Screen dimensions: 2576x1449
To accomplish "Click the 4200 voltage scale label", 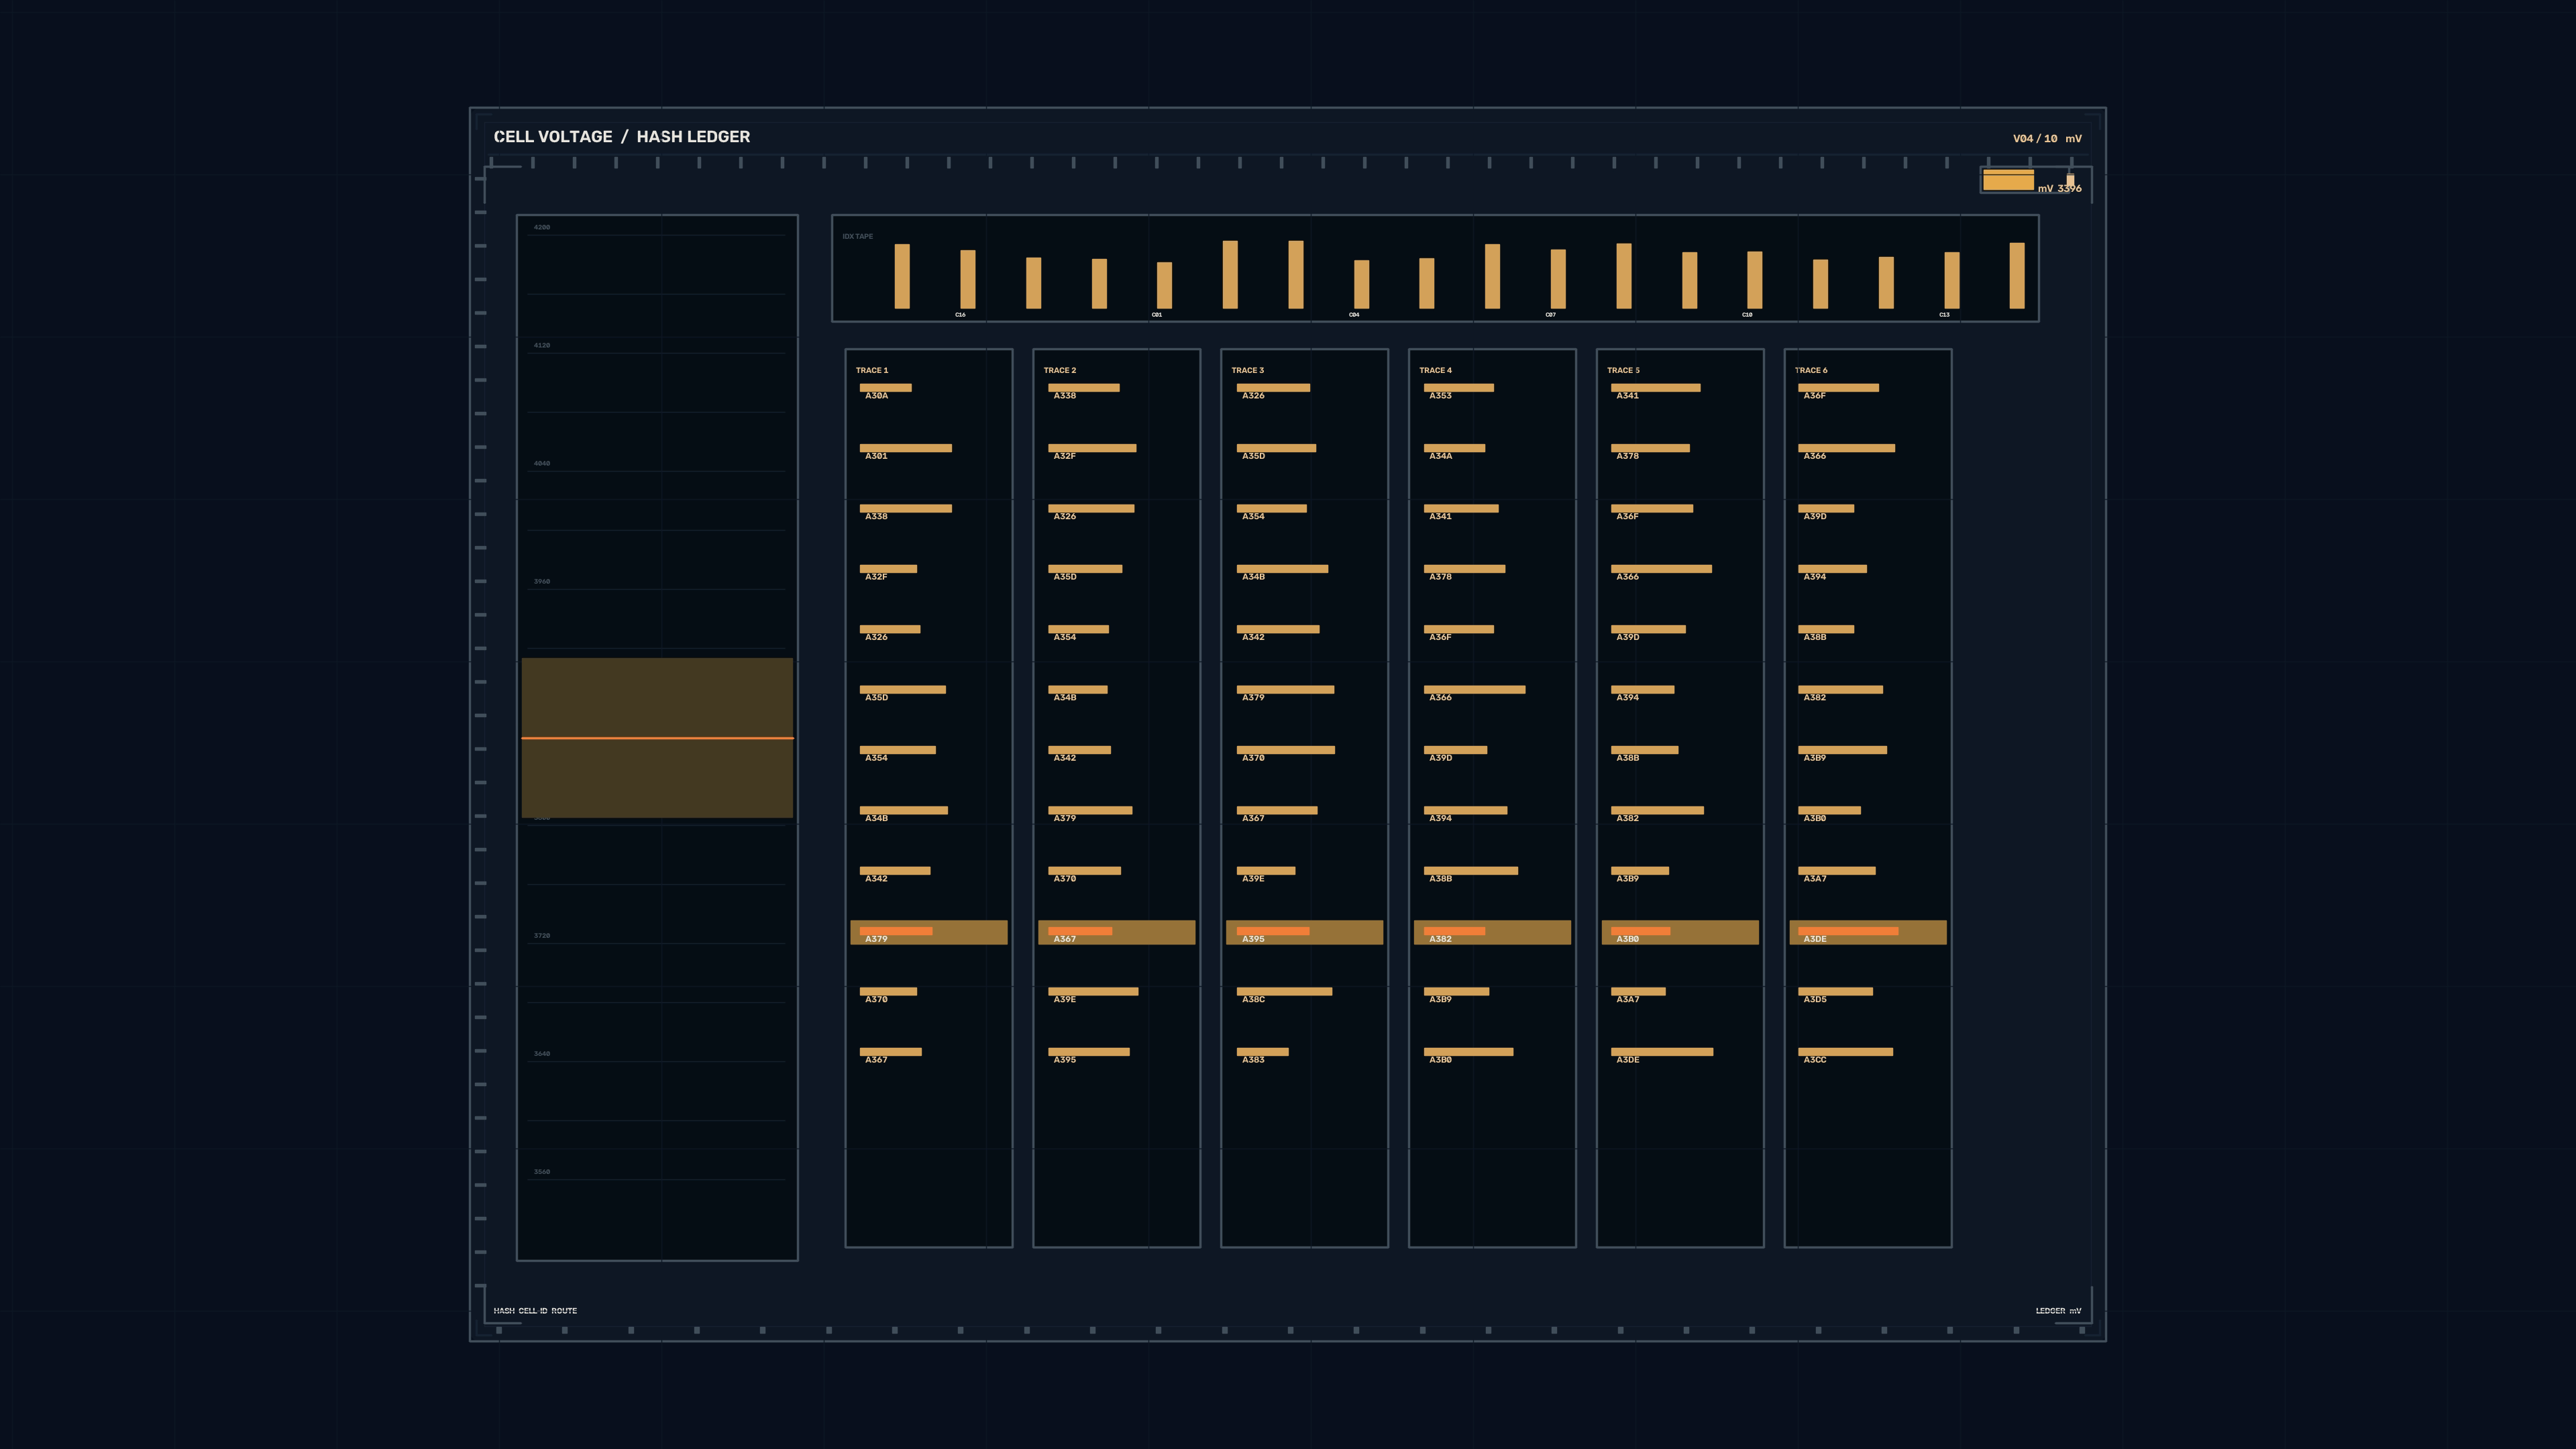I will point(541,227).
